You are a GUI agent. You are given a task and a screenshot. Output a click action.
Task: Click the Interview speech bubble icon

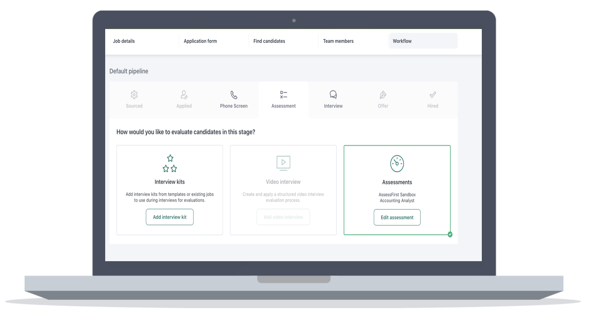(x=333, y=95)
